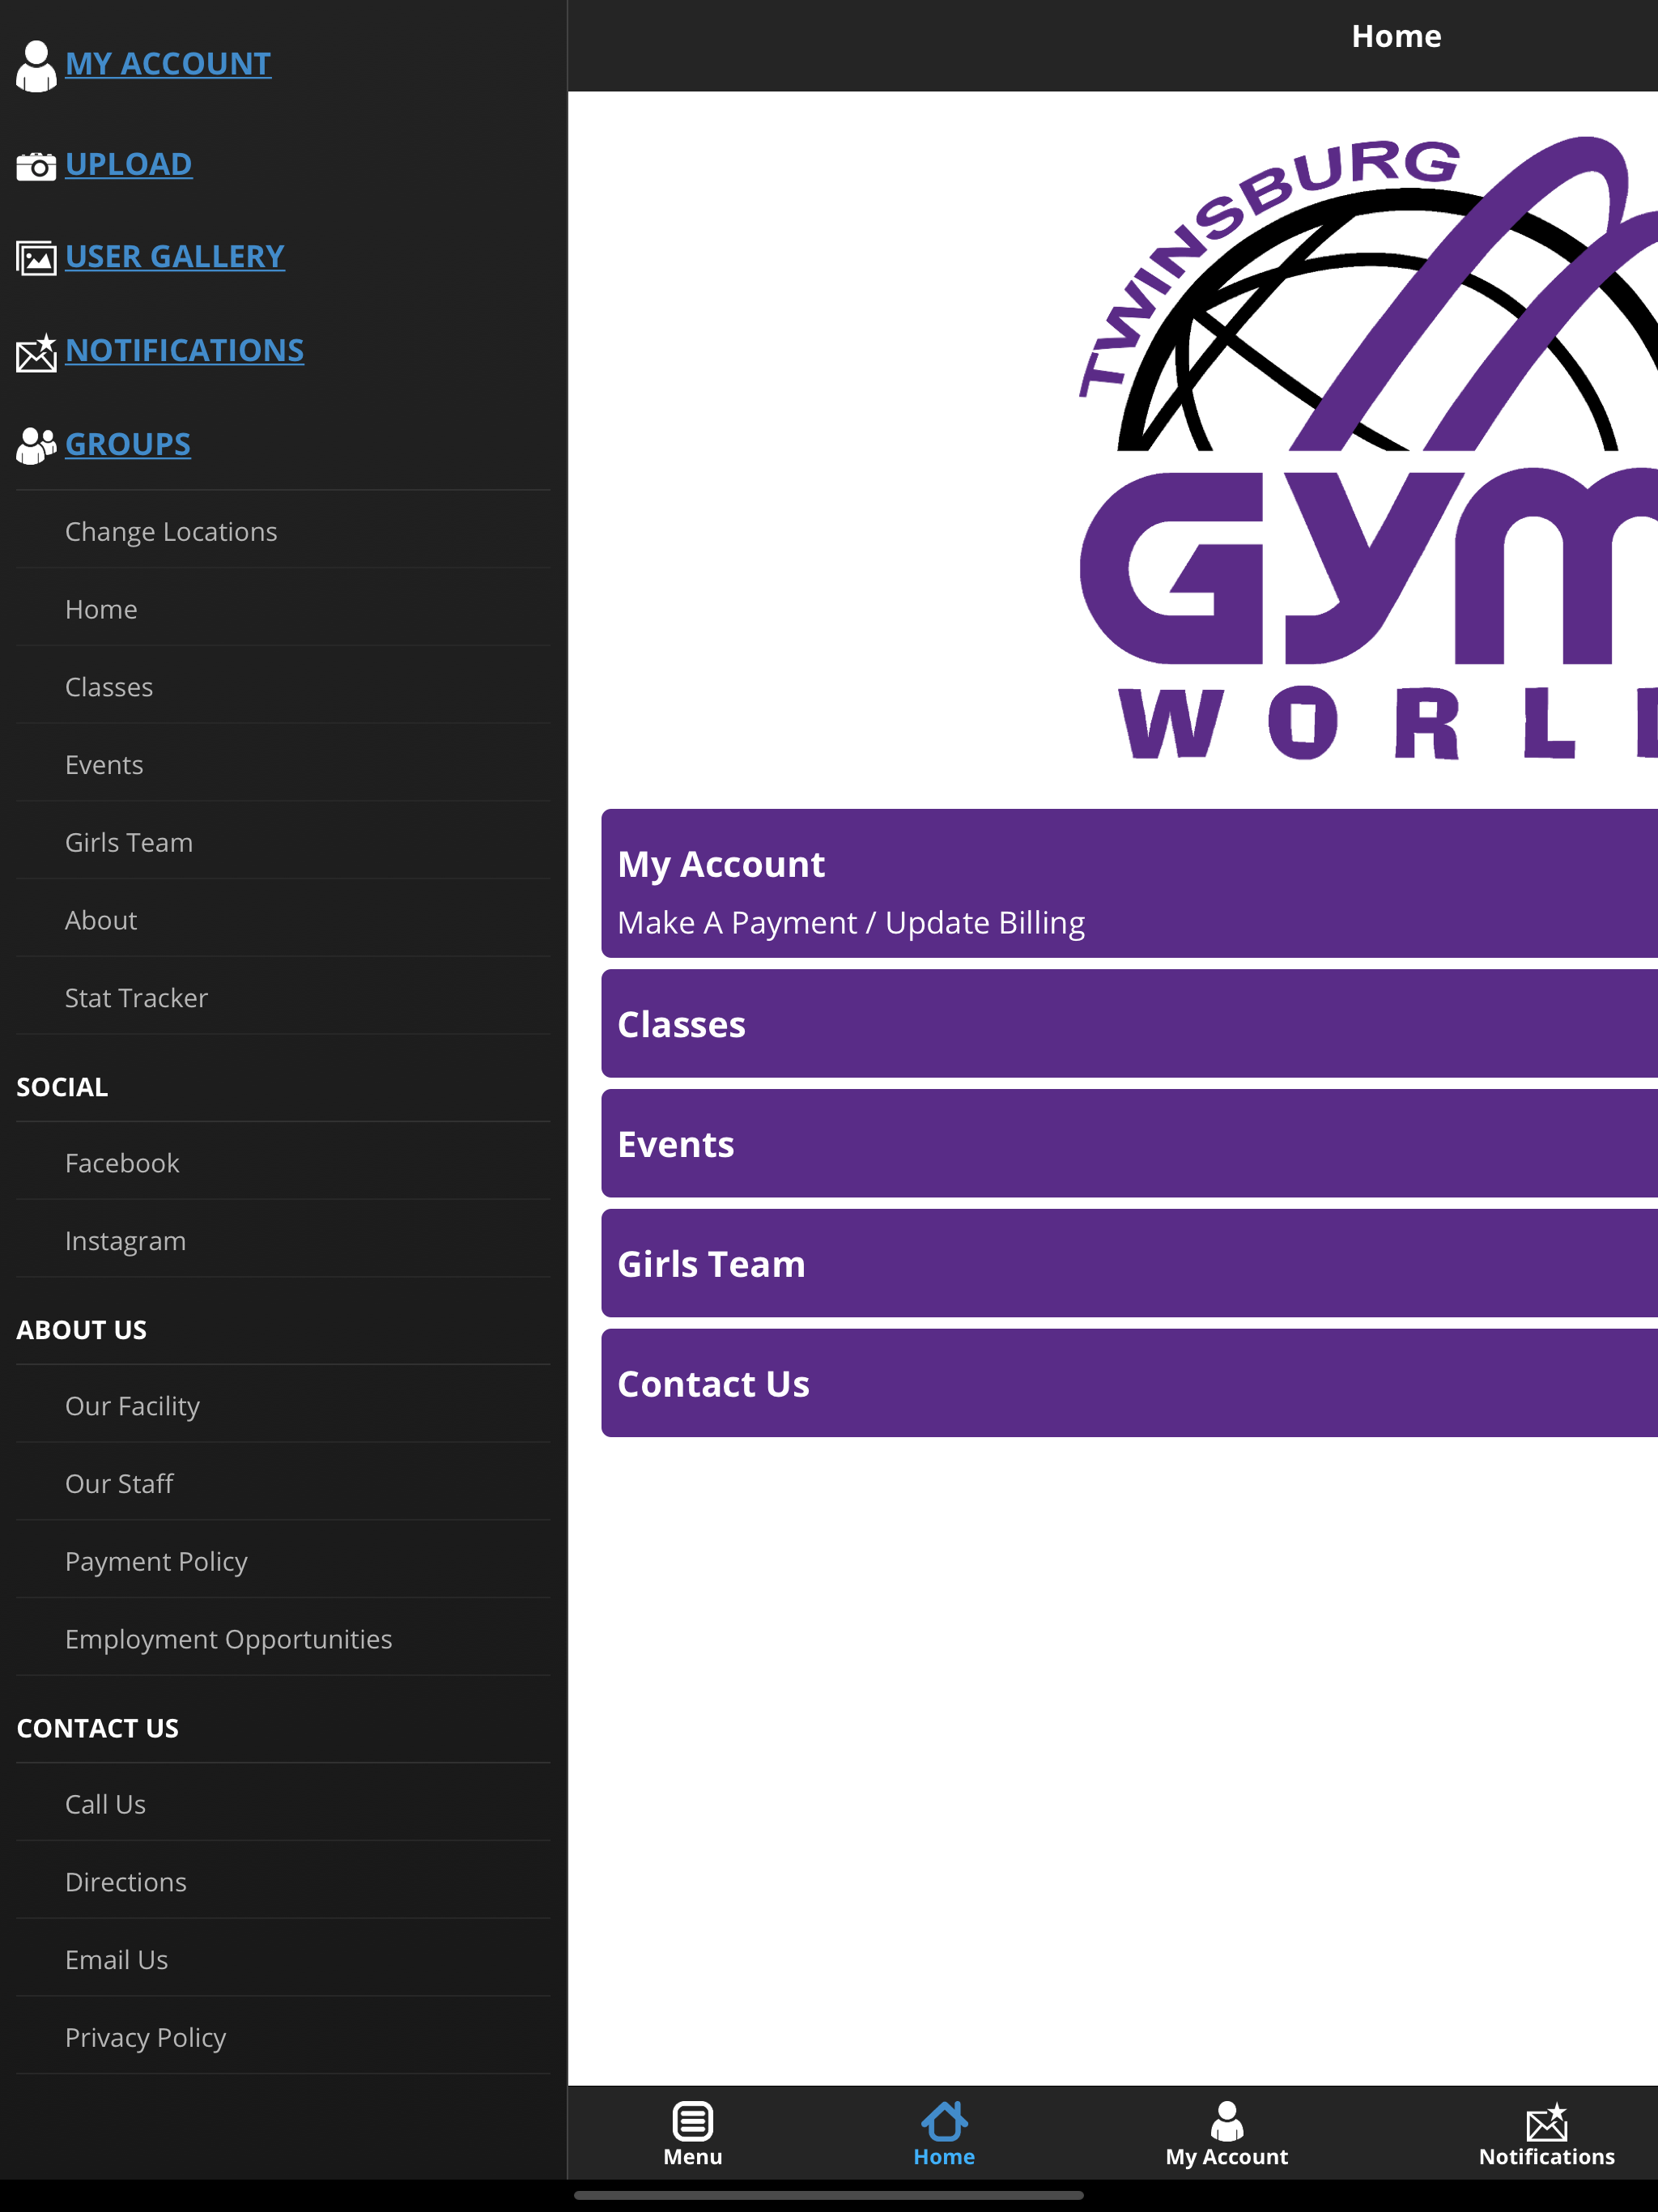Open the UPLOAD link
This screenshot has width=1658, height=2212.
point(129,164)
